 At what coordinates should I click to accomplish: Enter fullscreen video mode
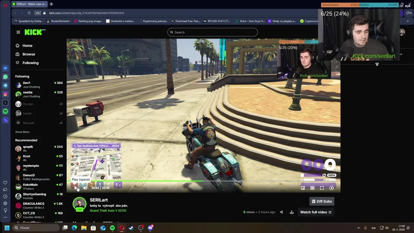[322, 188]
